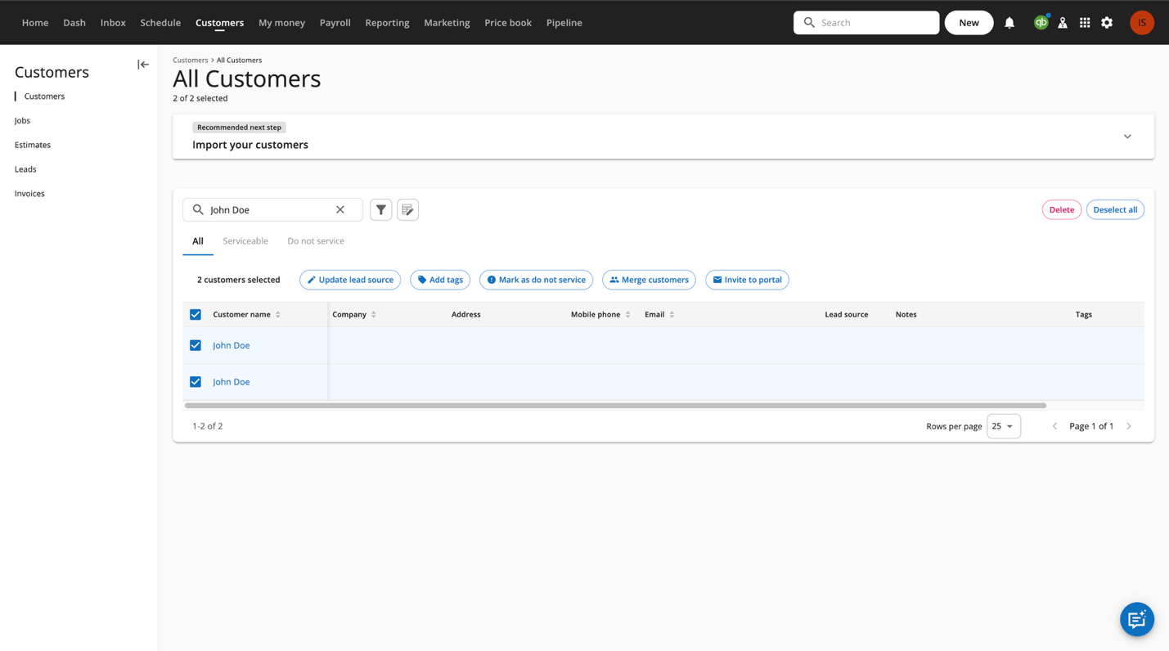Image resolution: width=1169 pixels, height=651 pixels.
Task: Open the second John Doe customer link
Action: click(232, 382)
